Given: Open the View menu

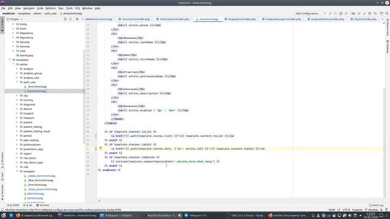Looking at the screenshot, I should pyautogui.click(x=18, y=8).
